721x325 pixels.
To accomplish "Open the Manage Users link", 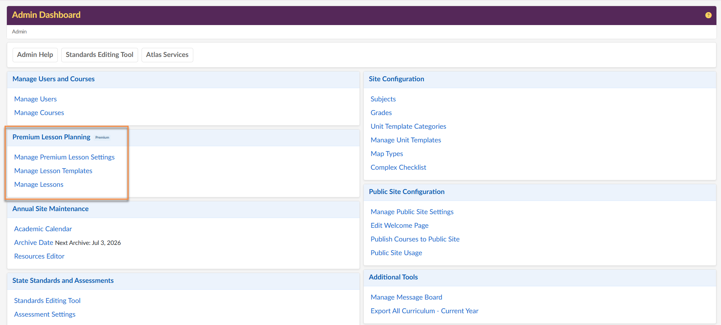I will tap(35, 99).
